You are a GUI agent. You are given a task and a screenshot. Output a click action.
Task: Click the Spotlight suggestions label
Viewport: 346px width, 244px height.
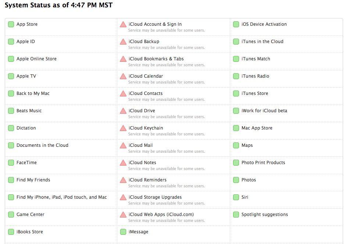264,215
